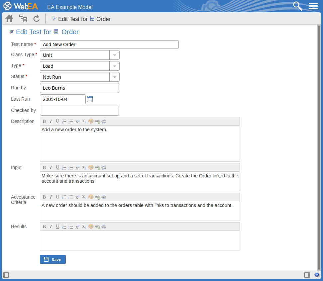This screenshot has width=323, height=281.
Task: Go to the Home page icon
Action: point(9,19)
